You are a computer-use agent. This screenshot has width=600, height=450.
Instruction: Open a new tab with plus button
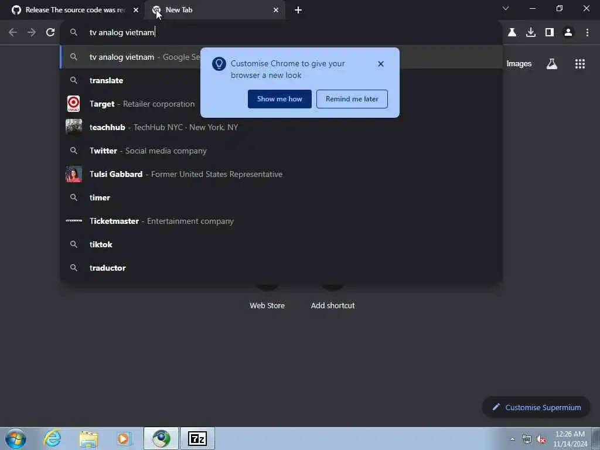[298, 11]
